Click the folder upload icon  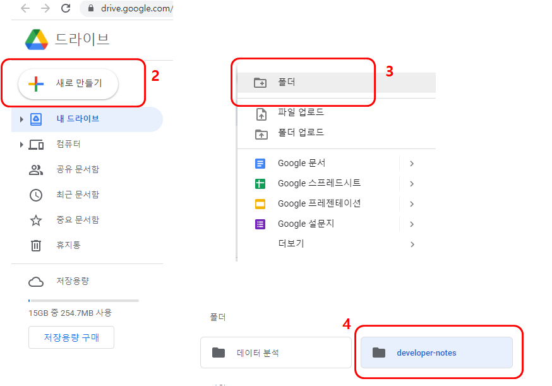(261, 135)
